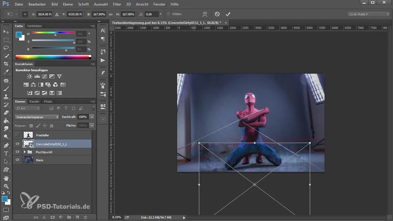Open the Farbe panel flyout menu
This screenshot has height=221, width=393.
[93, 26]
